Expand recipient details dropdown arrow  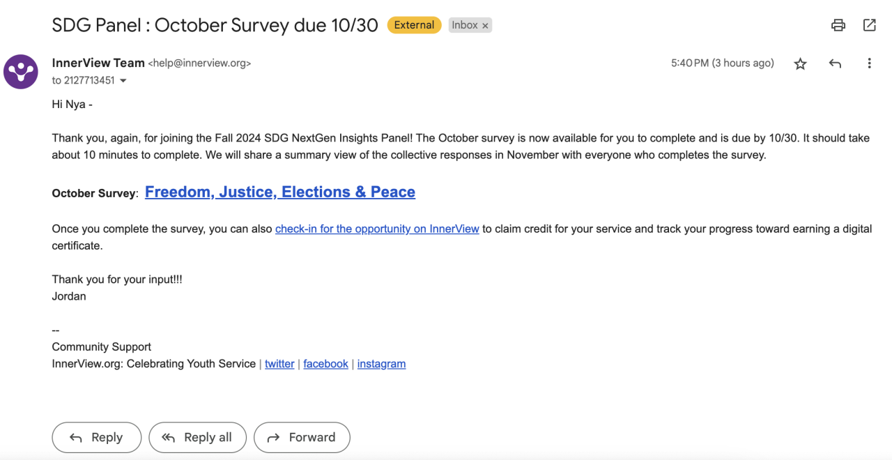123,81
